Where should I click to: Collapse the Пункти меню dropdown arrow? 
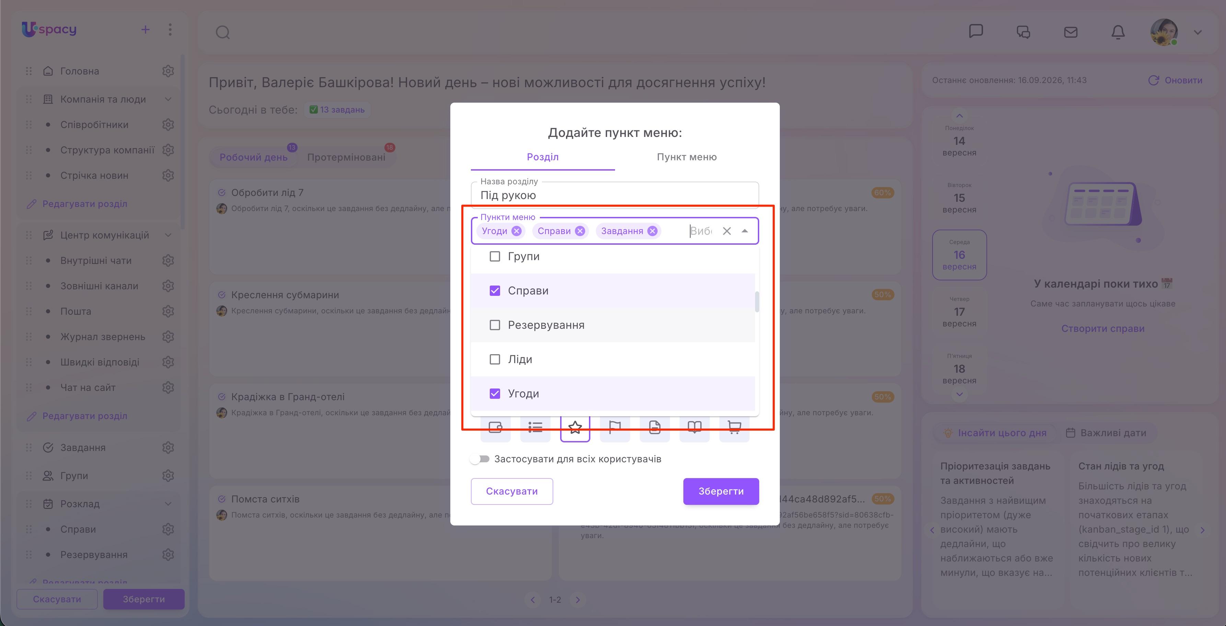745,231
